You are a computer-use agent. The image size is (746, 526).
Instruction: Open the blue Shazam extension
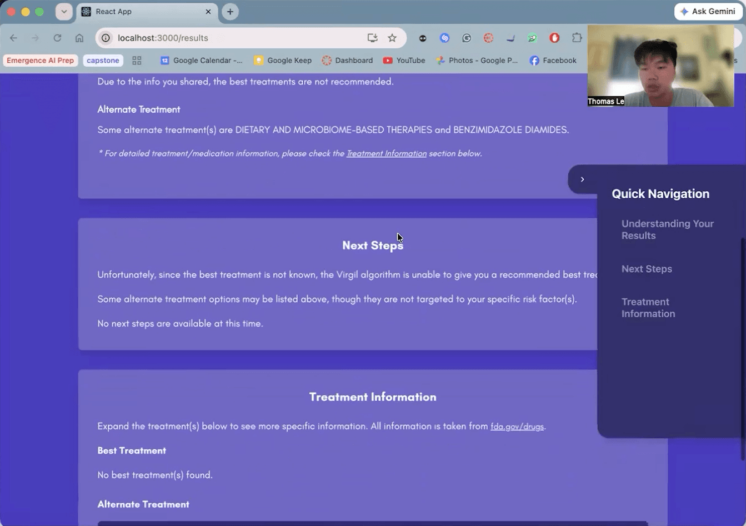(444, 38)
